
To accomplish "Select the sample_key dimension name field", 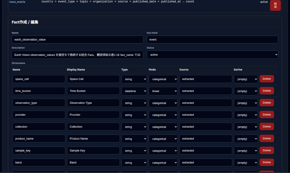I will click(x=39, y=151).
